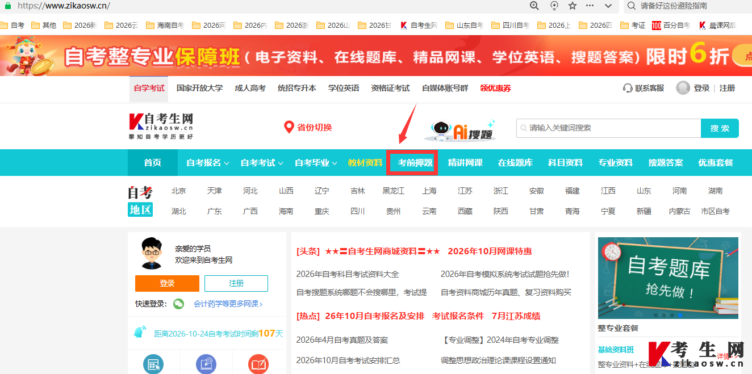The width and height of the screenshot is (752, 374).
Task: Click the 自考整专业保障班 top banner
Action: click(x=376, y=56)
